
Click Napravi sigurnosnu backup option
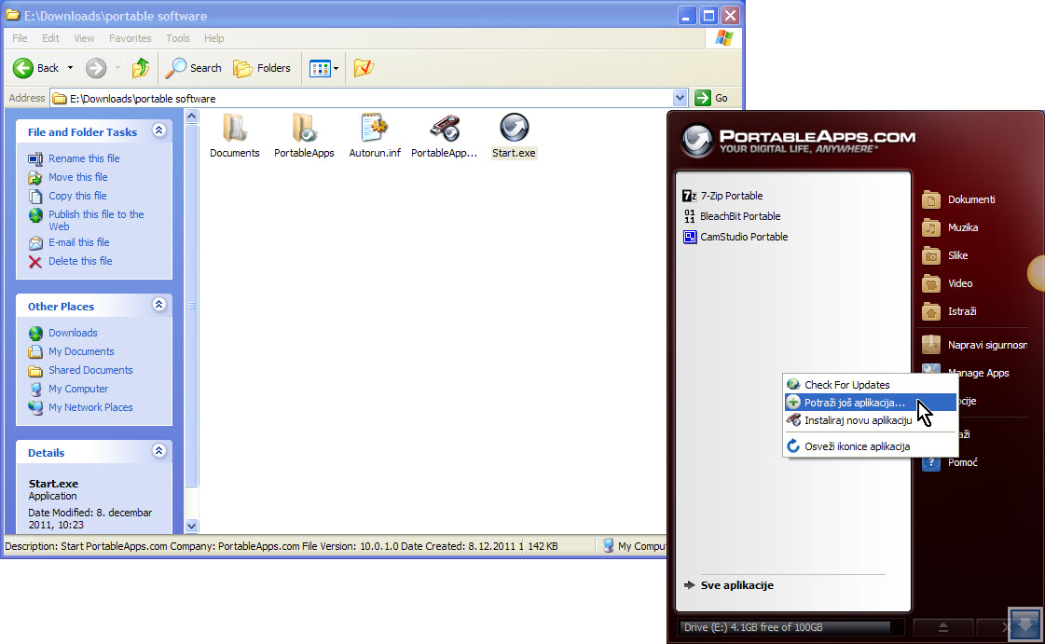coord(974,345)
